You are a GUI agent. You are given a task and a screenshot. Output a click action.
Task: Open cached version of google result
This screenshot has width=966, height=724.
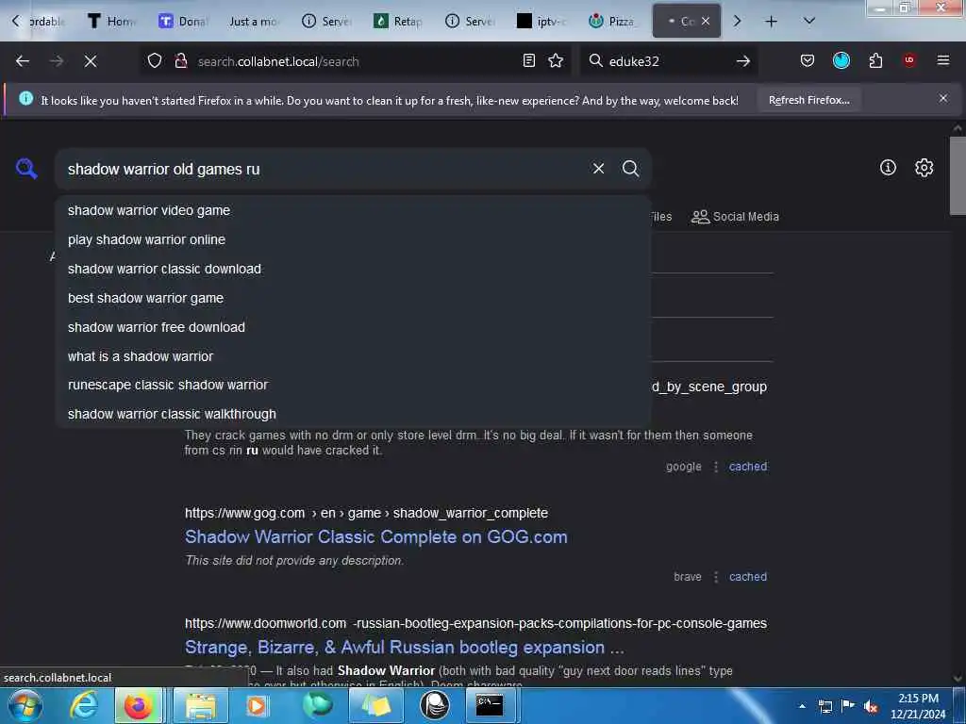click(748, 467)
